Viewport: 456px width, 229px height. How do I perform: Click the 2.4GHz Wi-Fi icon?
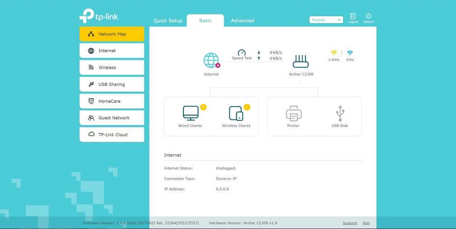coord(334,53)
